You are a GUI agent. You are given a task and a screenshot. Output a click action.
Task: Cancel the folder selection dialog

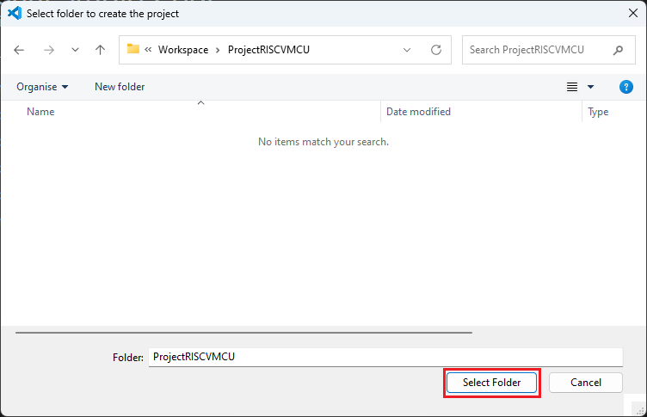point(586,383)
